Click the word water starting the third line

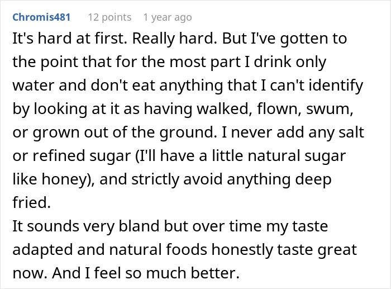pos(34,86)
